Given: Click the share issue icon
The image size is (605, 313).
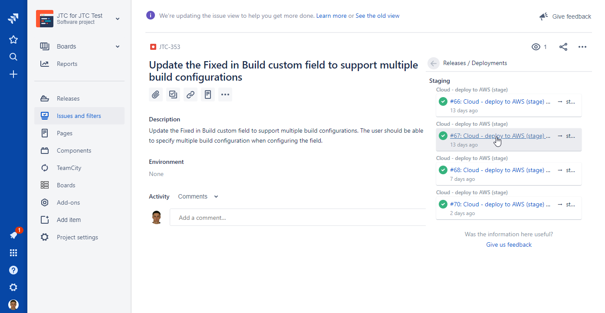Looking at the screenshot, I should 563,47.
